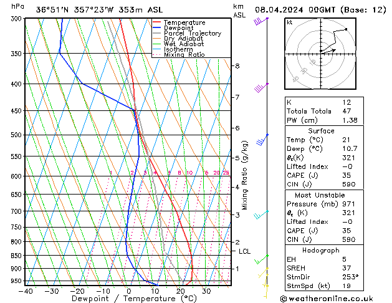
Task: Click the green 850 hPa wind barb
Action: 262,259
